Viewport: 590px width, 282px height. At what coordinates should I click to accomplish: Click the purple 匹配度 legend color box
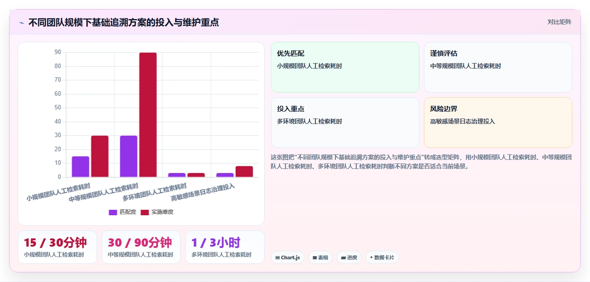(x=113, y=212)
